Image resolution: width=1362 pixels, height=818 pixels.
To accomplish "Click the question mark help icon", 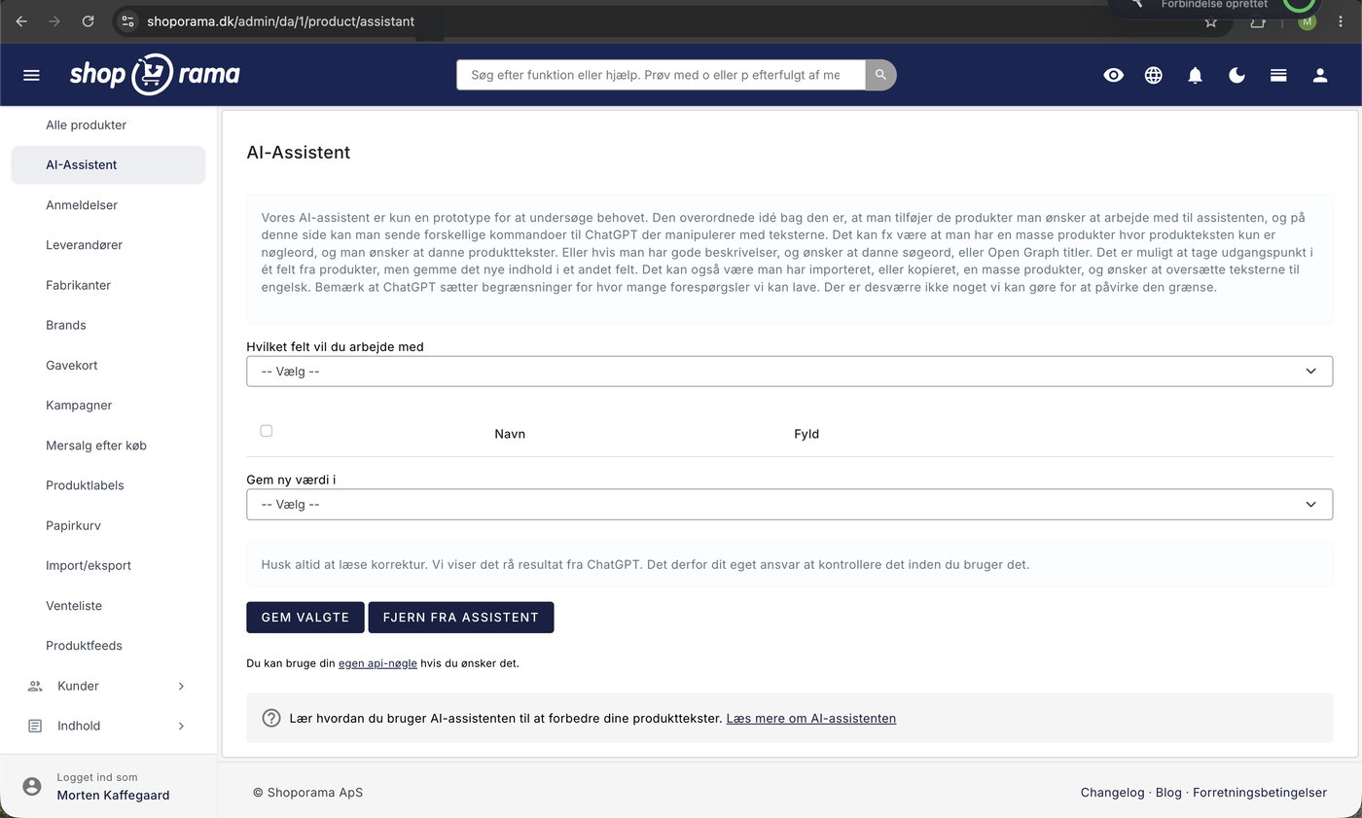I will pyautogui.click(x=271, y=718).
